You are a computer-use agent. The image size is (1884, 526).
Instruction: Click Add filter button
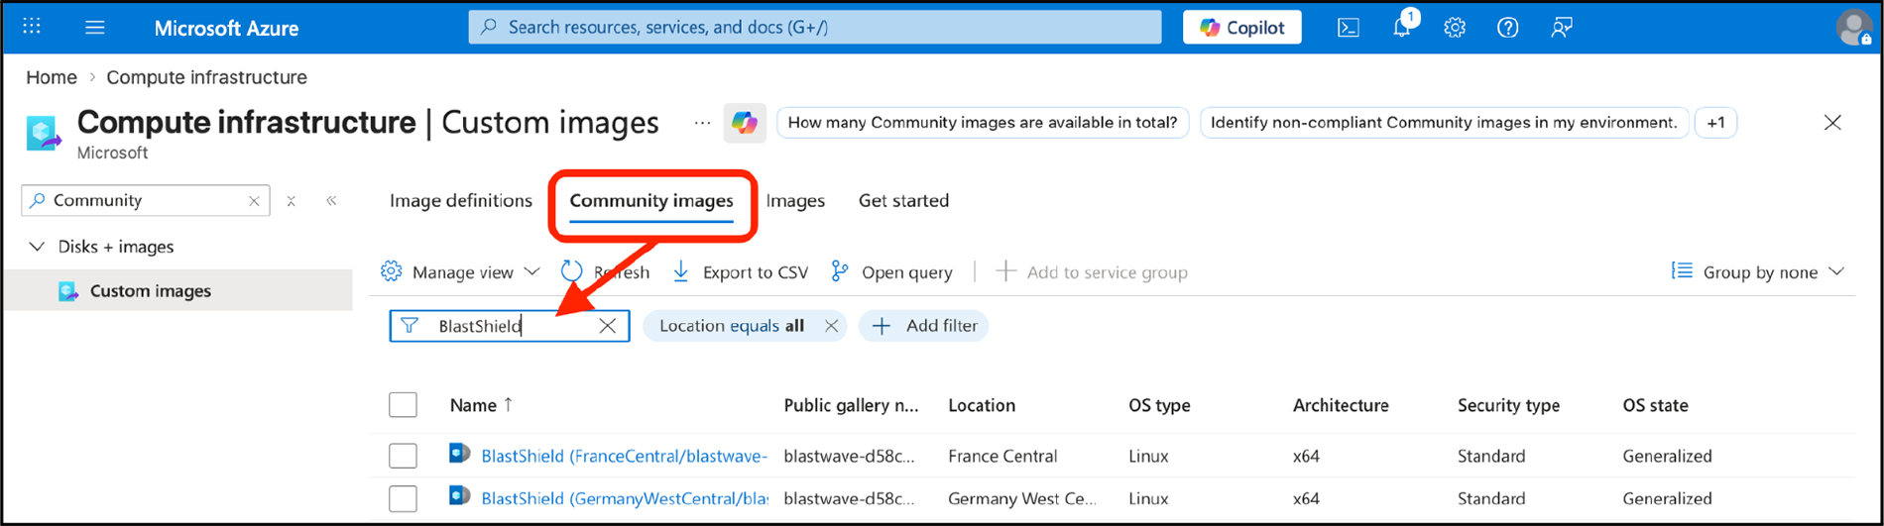pyautogui.click(x=924, y=326)
